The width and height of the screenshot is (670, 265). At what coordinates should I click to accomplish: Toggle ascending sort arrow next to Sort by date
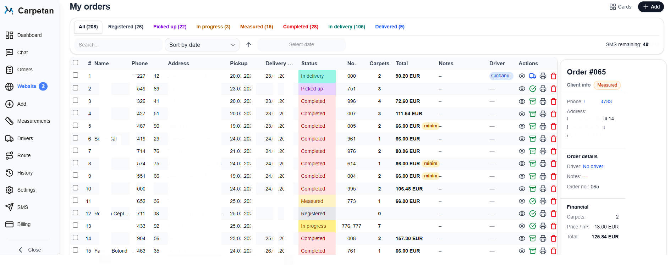249,45
